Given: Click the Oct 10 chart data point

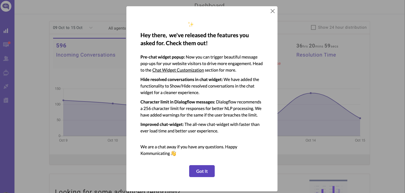Looking at the screenshot, I should [113, 103].
